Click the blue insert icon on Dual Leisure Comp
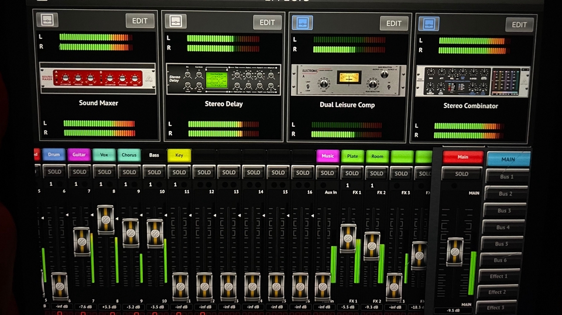Viewport: 562px width, 315px height. [302, 23]
